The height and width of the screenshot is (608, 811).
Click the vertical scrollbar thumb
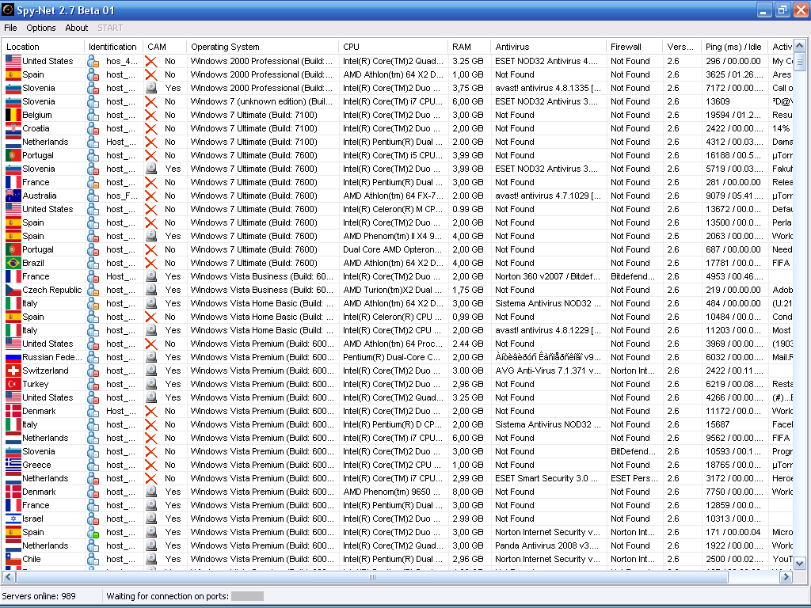coord(800,62)
